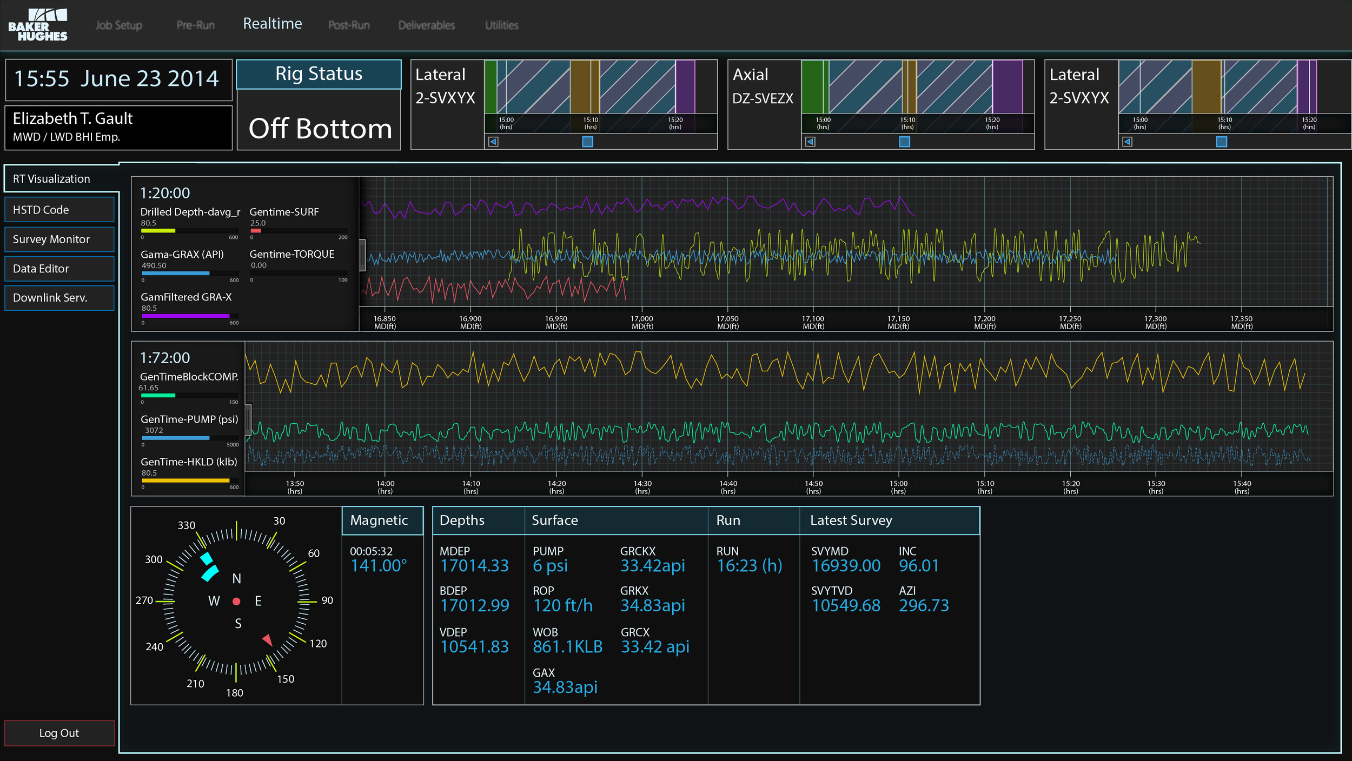The width and height of the screenshot is (1352, 761).
Task: Click the VDEP value 10541.83
Action: click(x=474, y=647)
